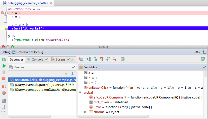Click onButtonClick in click handler line
208x119 pixels.
(x=57, y=40)
